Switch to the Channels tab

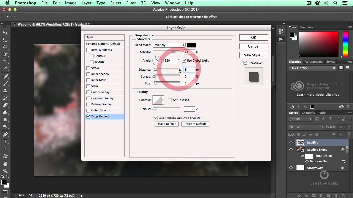(x=308, y=113)
